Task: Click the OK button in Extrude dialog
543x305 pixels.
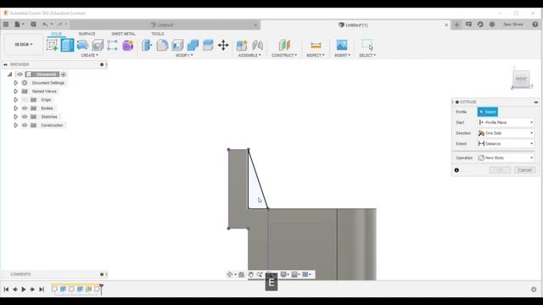Action: [x=500, y=169]
